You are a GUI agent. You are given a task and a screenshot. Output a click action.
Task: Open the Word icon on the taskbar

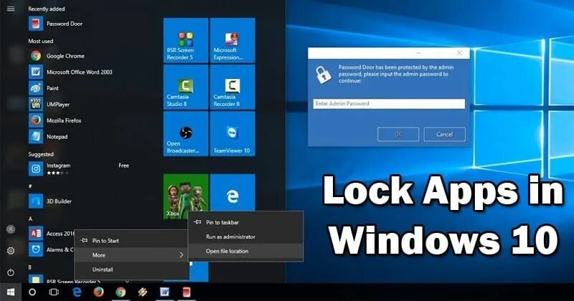pos(165,292)
